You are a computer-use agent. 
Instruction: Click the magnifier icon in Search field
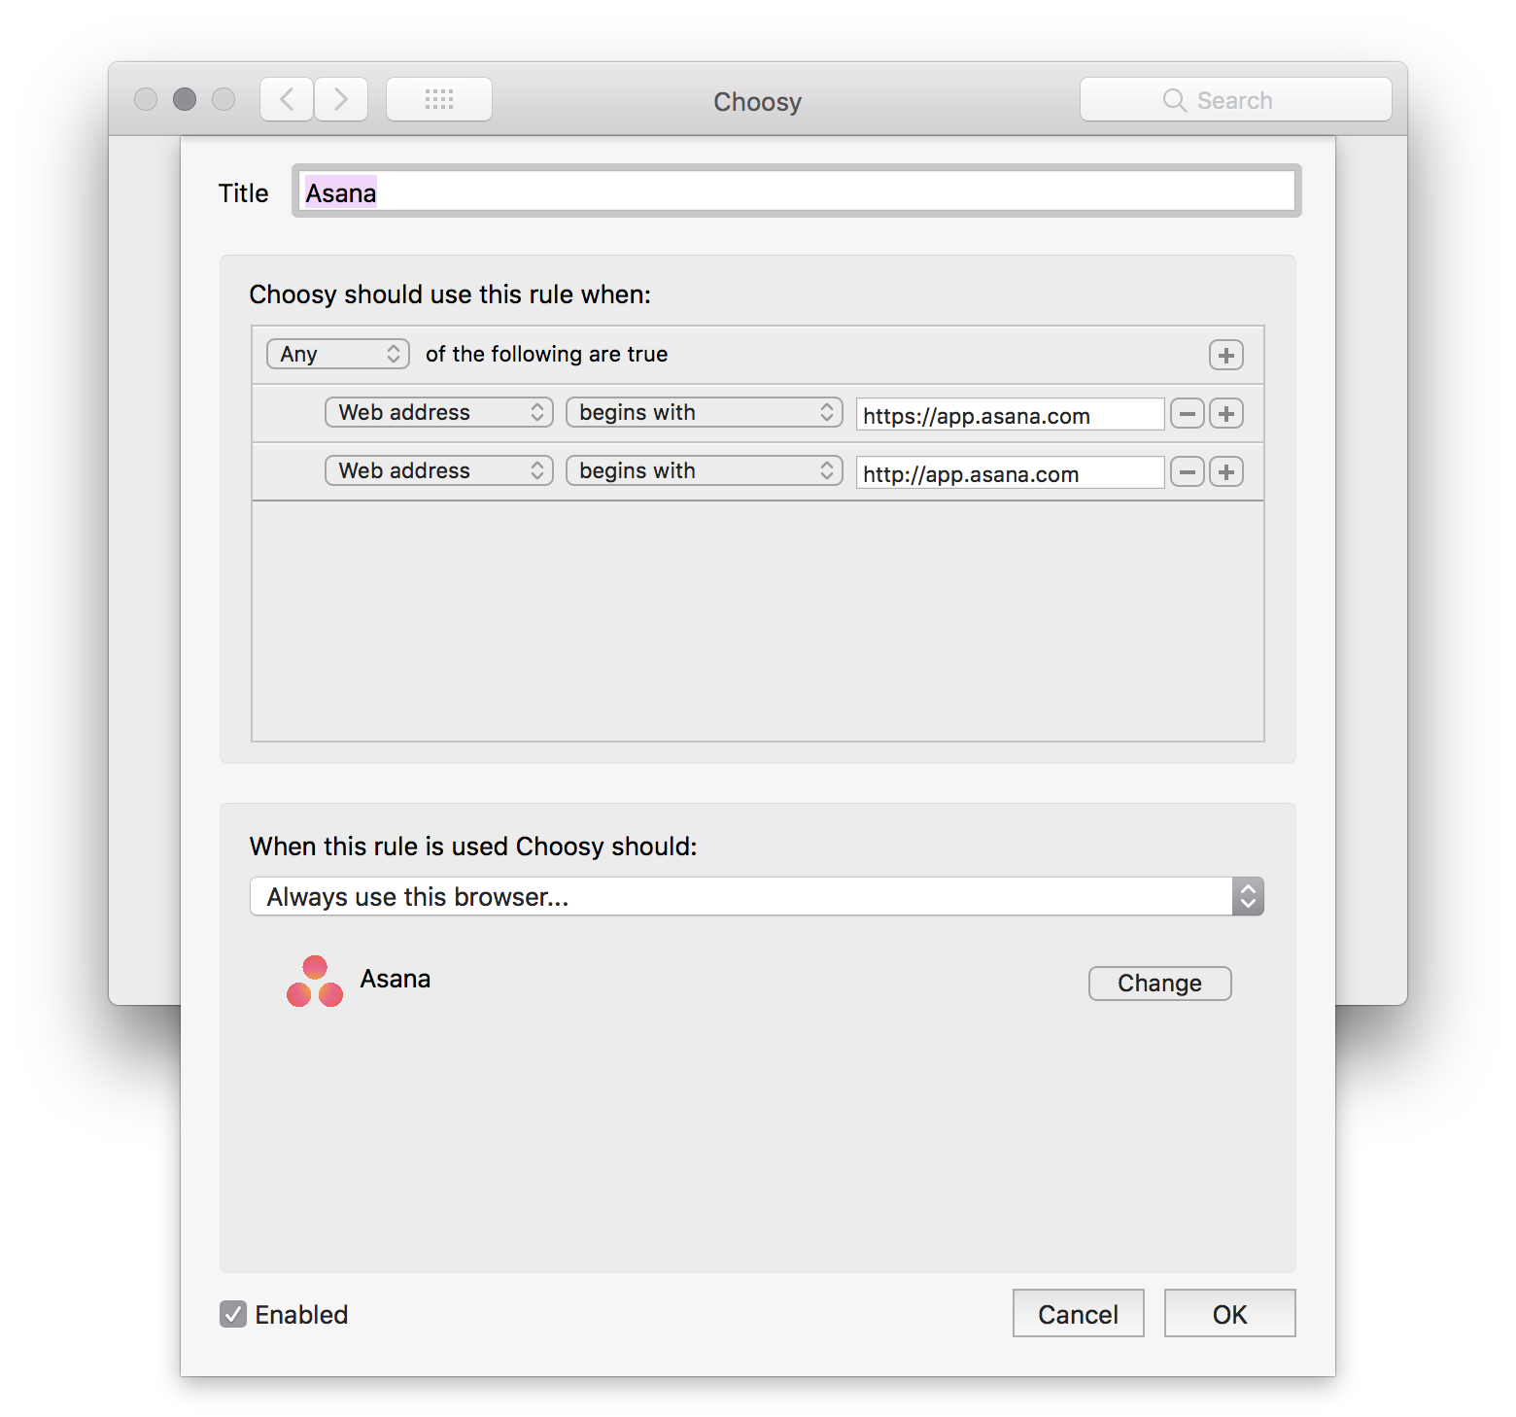[x=1174, y=100]
